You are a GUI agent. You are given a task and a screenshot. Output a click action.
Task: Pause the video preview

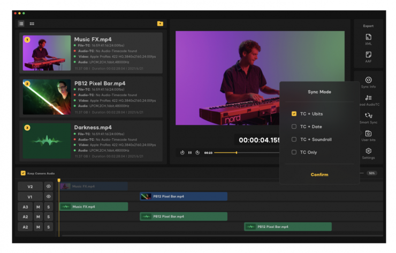[190, 153]
